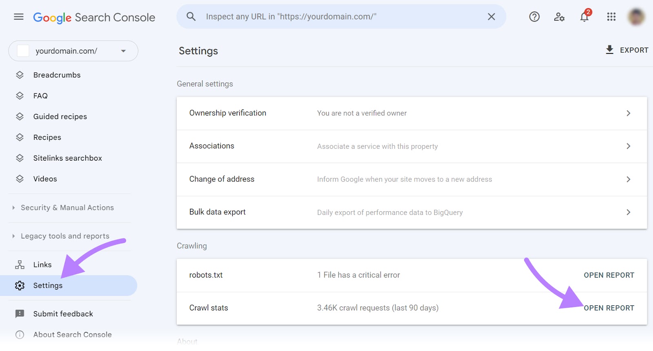The height and width of the screenshot is (351, 653).
Task: Click the About info icon
Action: (x=20, y=335)
